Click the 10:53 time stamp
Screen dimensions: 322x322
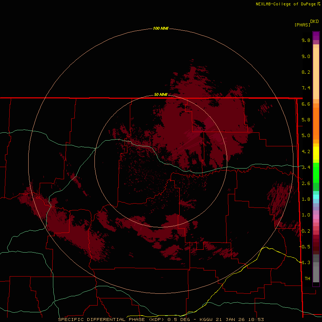click(x=256, y=319)
